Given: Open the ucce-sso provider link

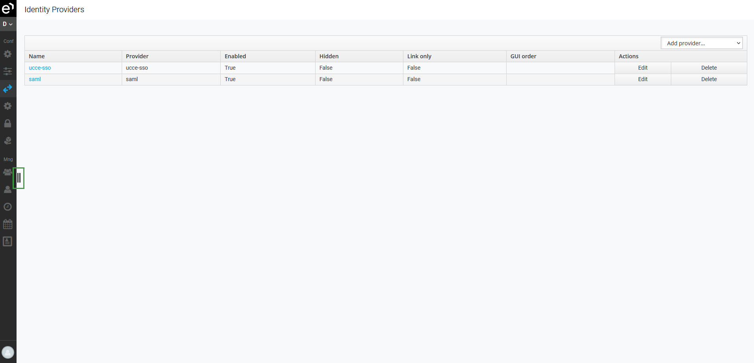Looking at the screenshot, I should pos(40,68).
